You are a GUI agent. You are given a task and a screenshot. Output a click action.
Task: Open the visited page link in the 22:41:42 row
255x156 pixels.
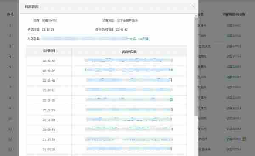click(x=129, y=60)
